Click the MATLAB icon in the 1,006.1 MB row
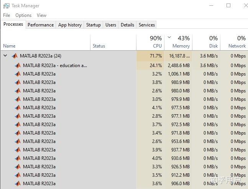The width and height of the screenshot is (248, 189). 18,74
